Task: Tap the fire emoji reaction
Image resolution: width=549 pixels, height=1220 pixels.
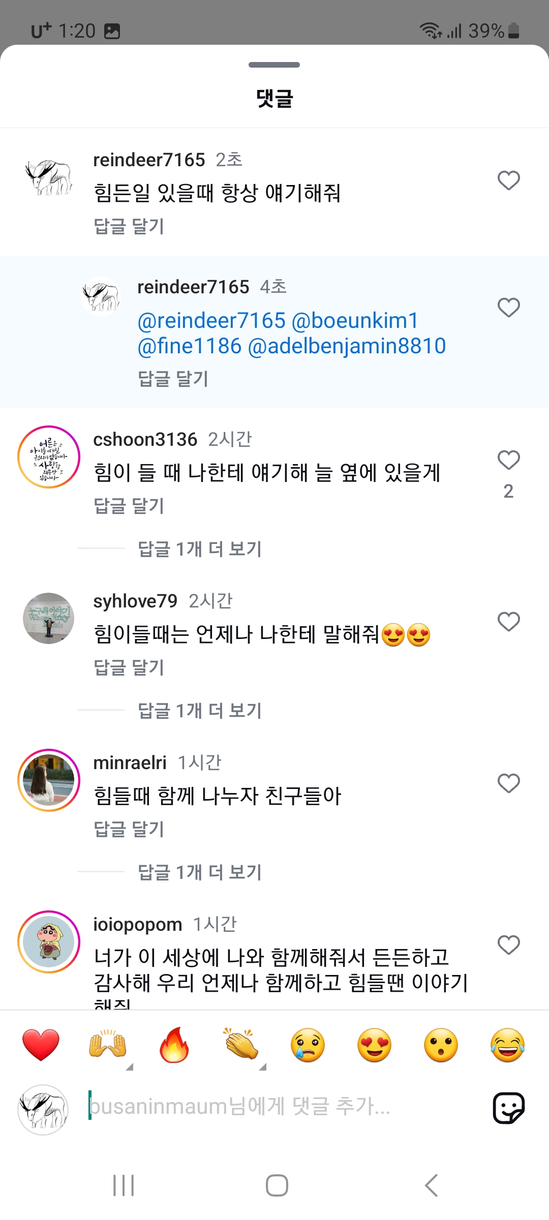Action: coord(174,1045)
